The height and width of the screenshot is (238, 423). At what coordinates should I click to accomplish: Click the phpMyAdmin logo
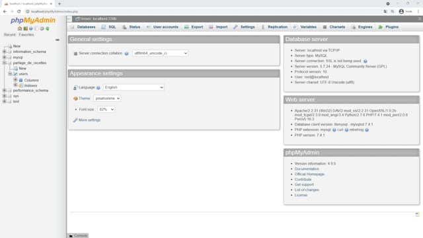tap(33, 20)
